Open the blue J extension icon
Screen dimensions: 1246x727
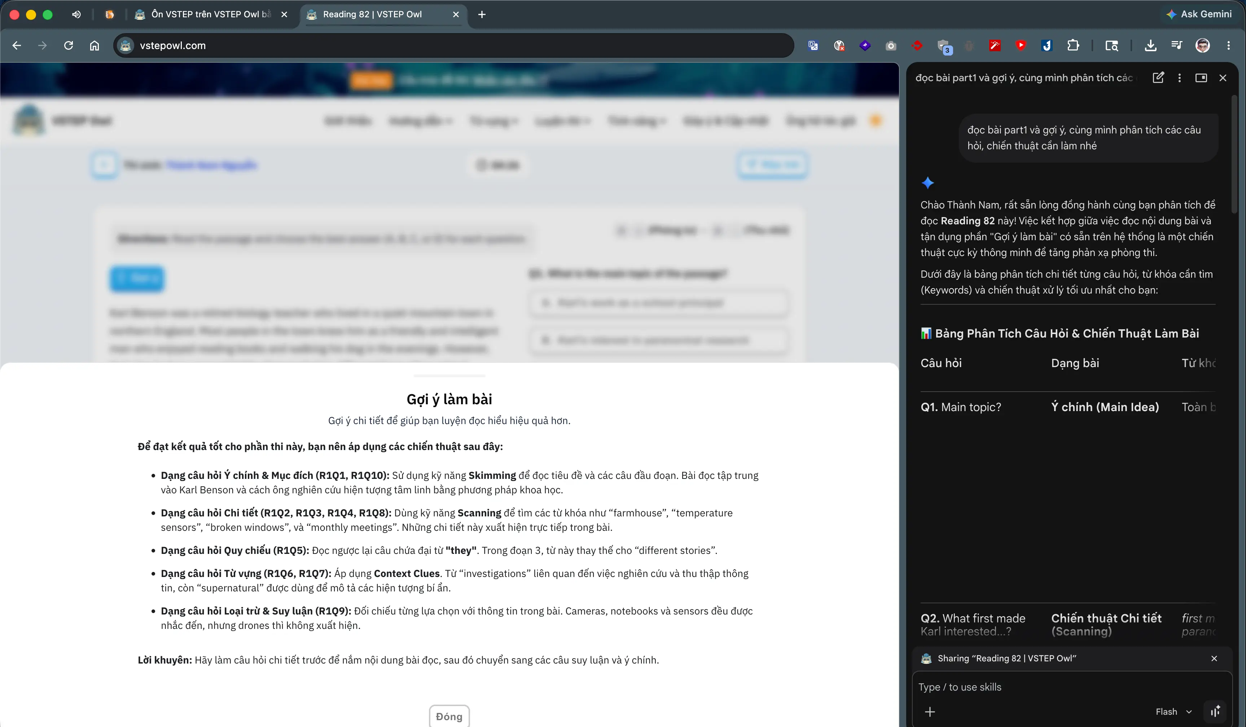(1047, 45)
